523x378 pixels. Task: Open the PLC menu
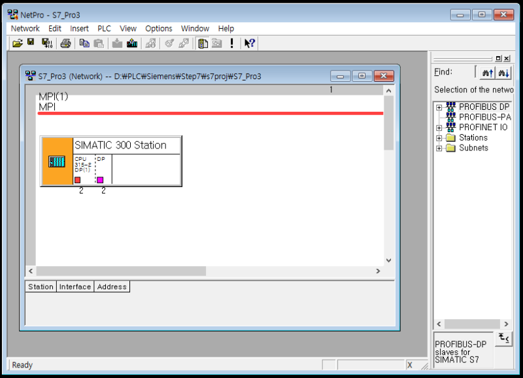tap(104, 28)
